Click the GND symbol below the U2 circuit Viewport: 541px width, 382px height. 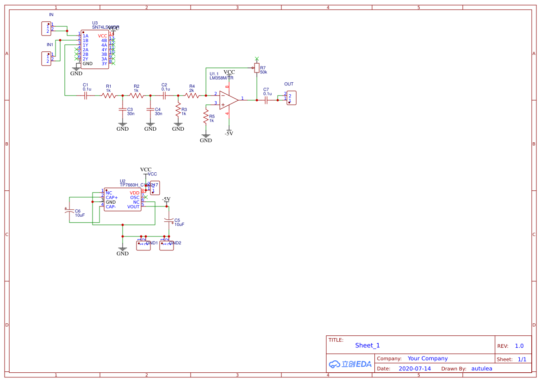click(123, 251)
